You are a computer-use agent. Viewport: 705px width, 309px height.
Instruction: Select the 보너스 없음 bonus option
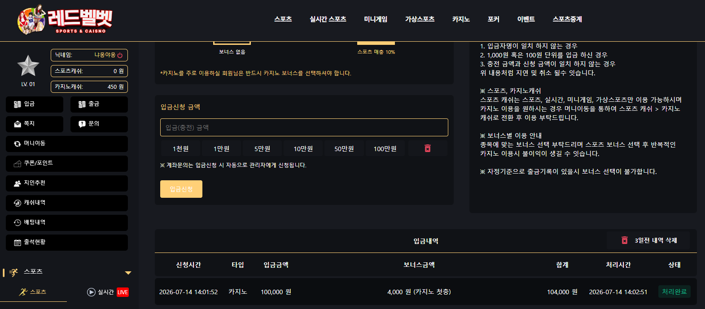(232, 48)
